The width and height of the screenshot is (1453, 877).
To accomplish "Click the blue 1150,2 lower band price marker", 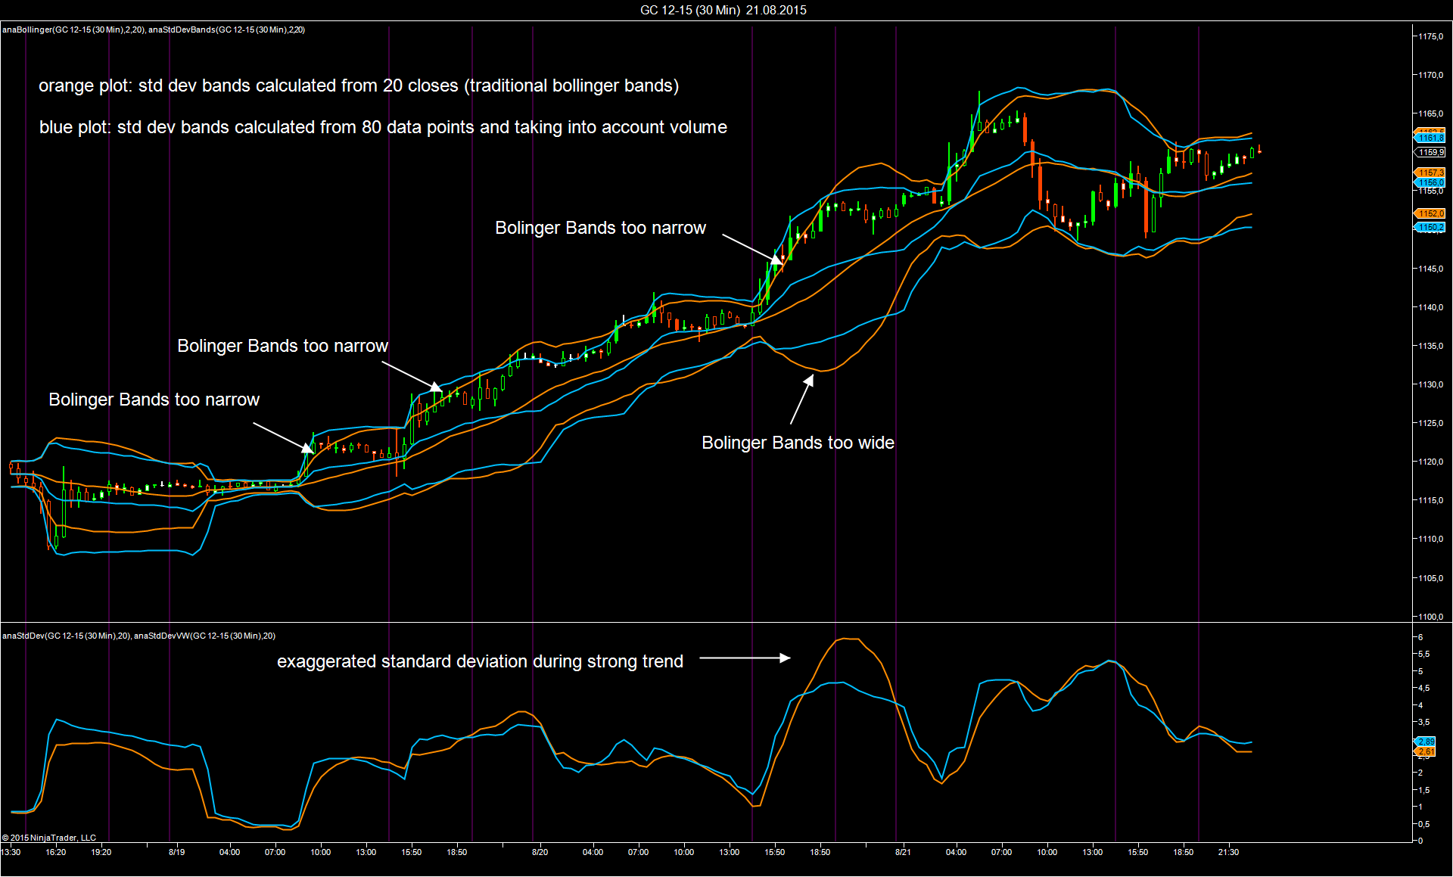I will click(x=1430, y=227).
